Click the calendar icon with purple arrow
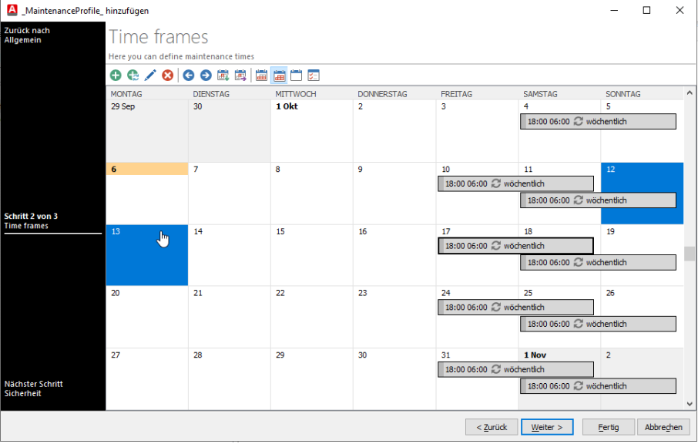The image size is (698, 444). coord(240,76)
